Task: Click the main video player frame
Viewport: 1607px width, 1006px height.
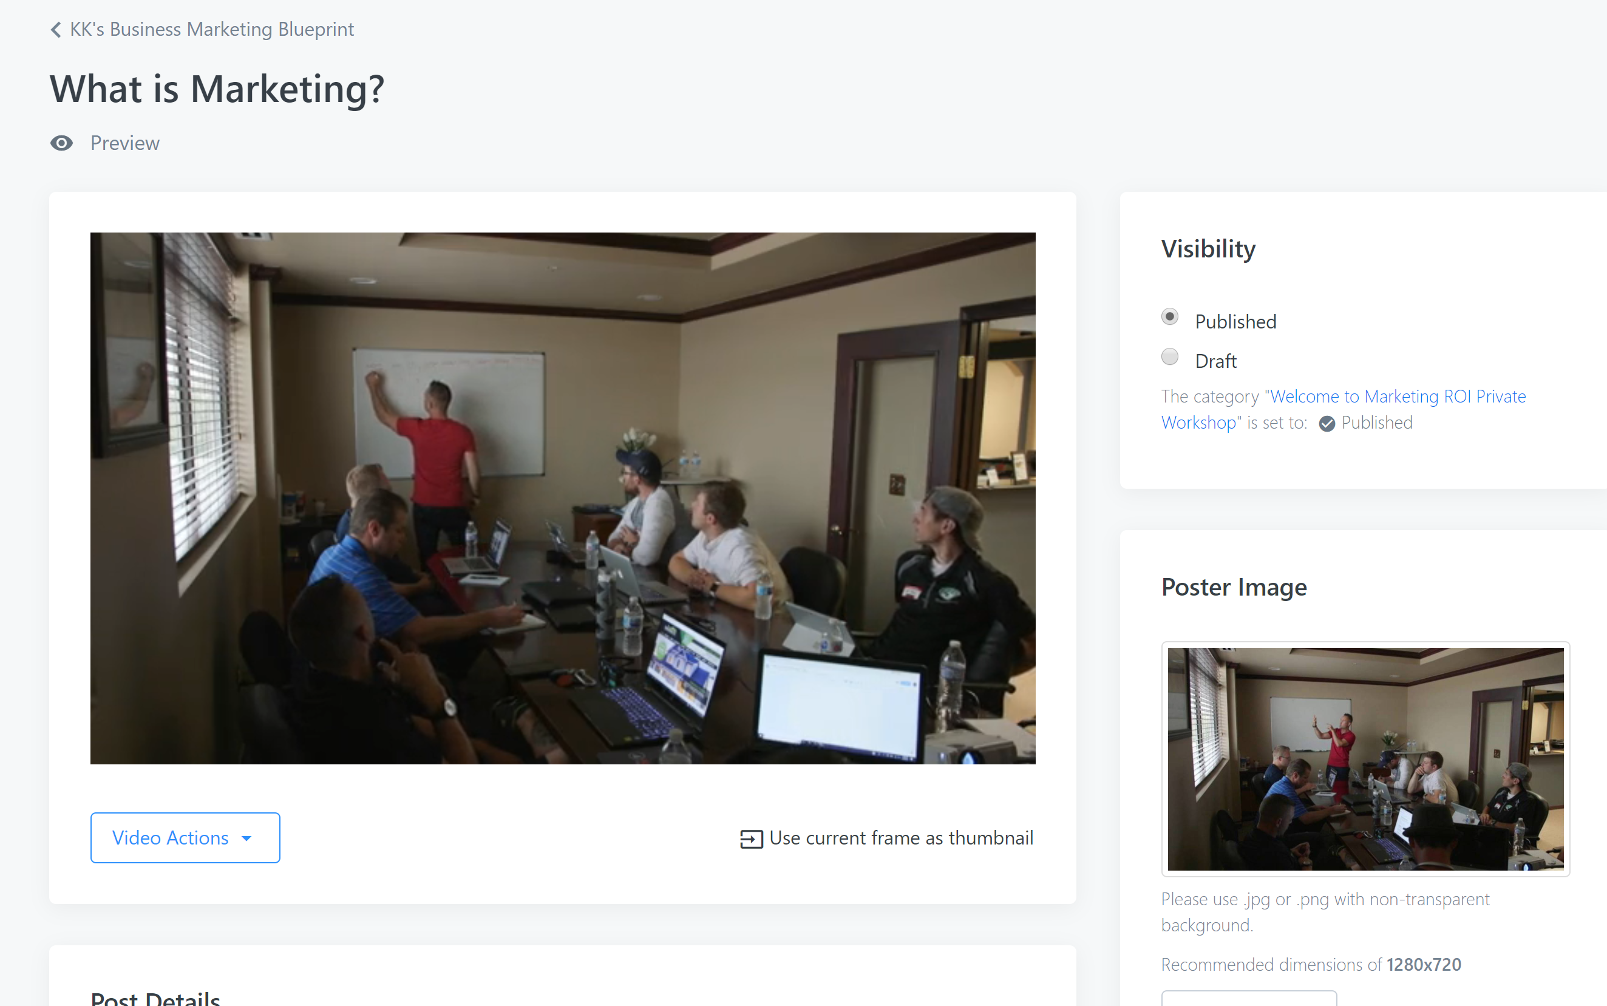Action: 563,498
